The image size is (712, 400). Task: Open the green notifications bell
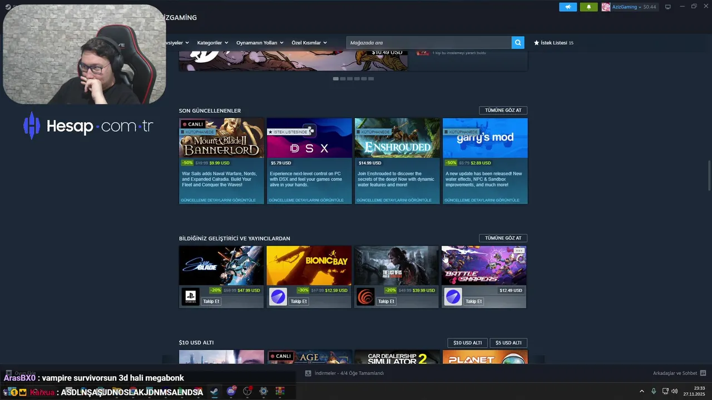click(589, 7)
